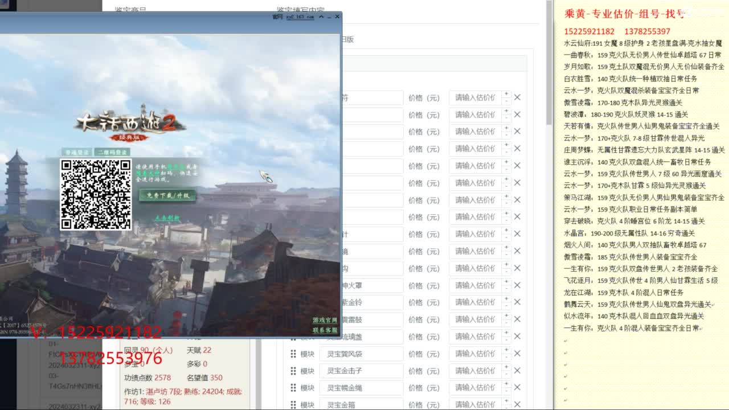Grab the drag handle of 灵宝巽风袋 row
The image size is (729, 410).
(293, 354)
